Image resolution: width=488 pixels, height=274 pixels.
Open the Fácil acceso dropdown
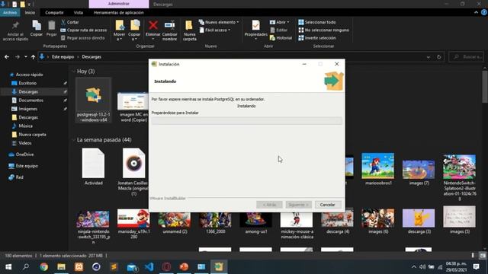(215, 30)
